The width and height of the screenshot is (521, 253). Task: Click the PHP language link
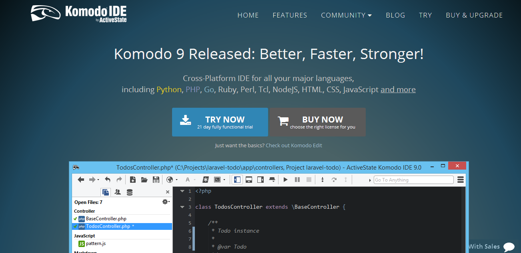tap(192, 89)
